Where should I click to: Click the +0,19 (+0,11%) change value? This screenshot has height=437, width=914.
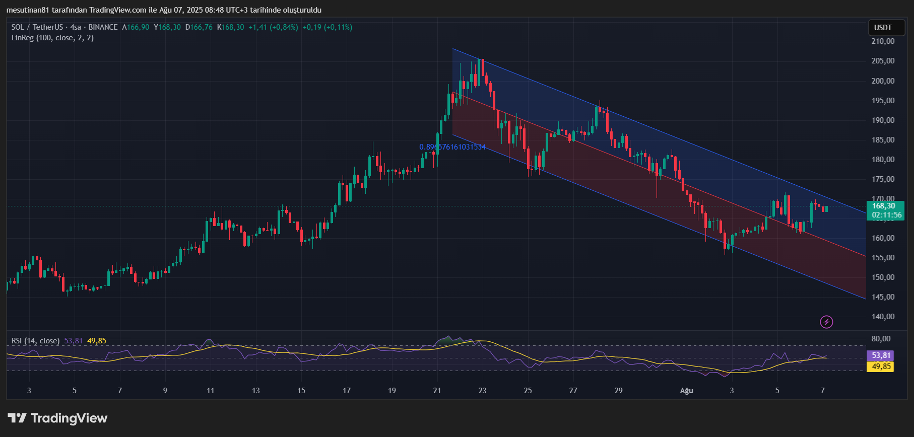(327, 27)
